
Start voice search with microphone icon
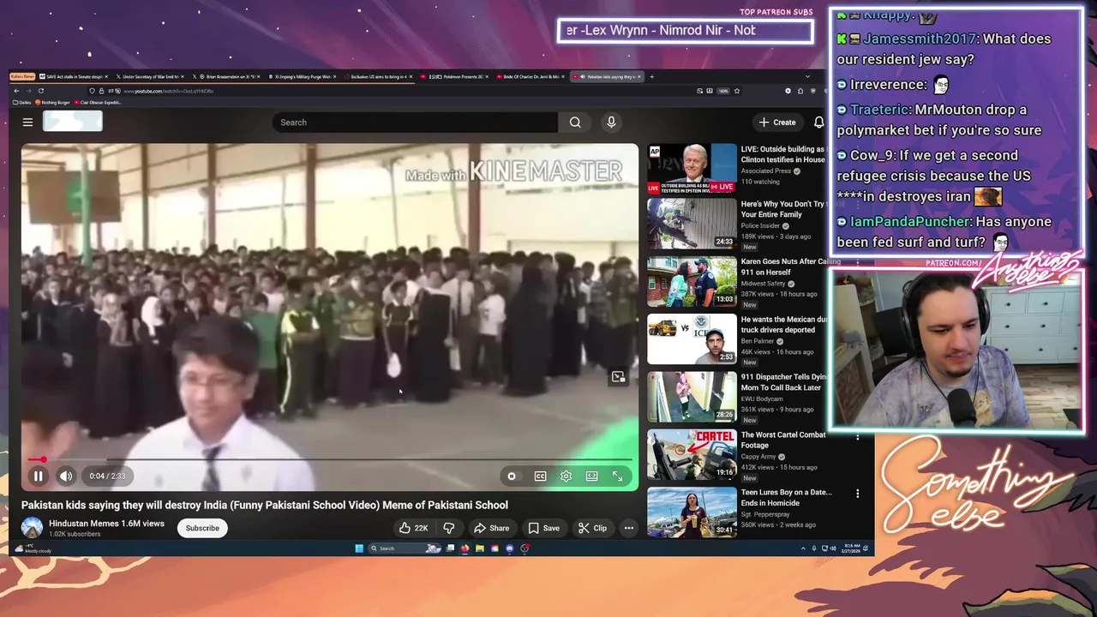tap(611, 123)
